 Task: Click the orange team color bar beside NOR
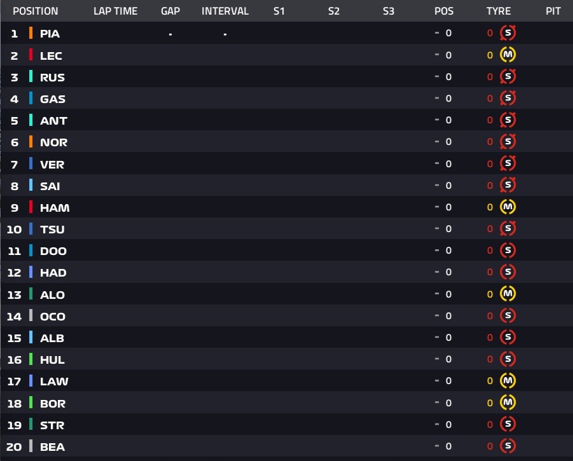coord(31,142)
